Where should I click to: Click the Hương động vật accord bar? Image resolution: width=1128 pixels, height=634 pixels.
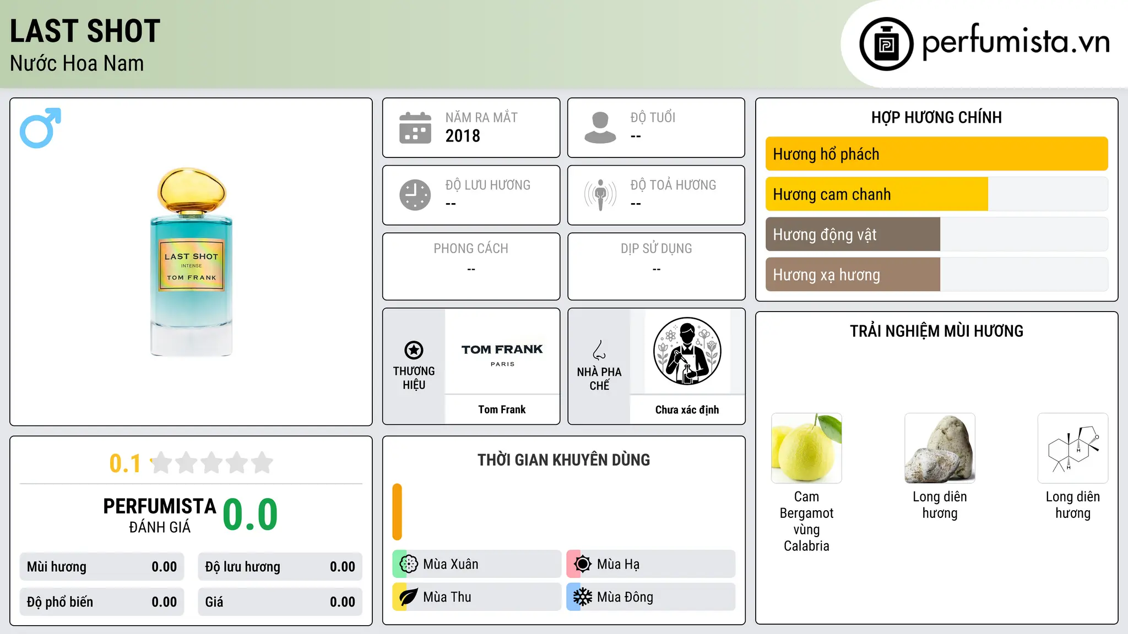coord(936,234)
